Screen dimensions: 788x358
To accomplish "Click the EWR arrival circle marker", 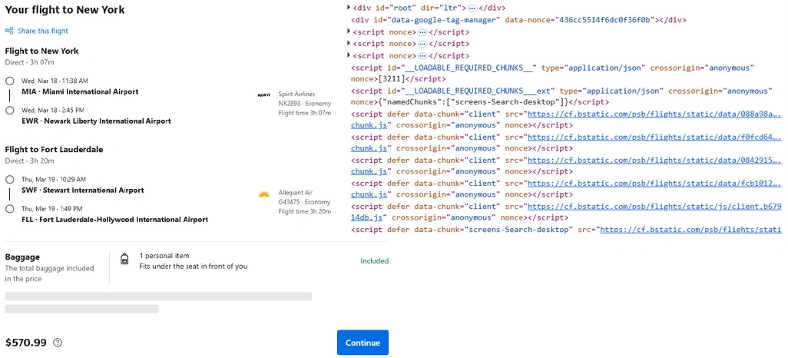I will (9, 111).
